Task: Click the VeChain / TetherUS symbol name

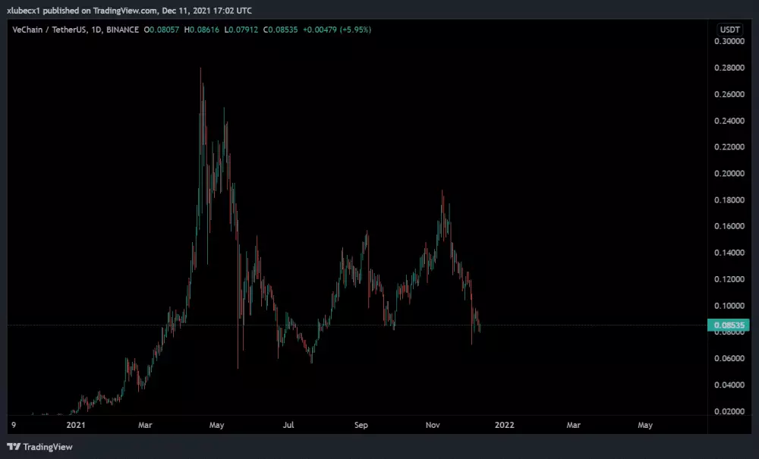Action: tap(49, 30)
